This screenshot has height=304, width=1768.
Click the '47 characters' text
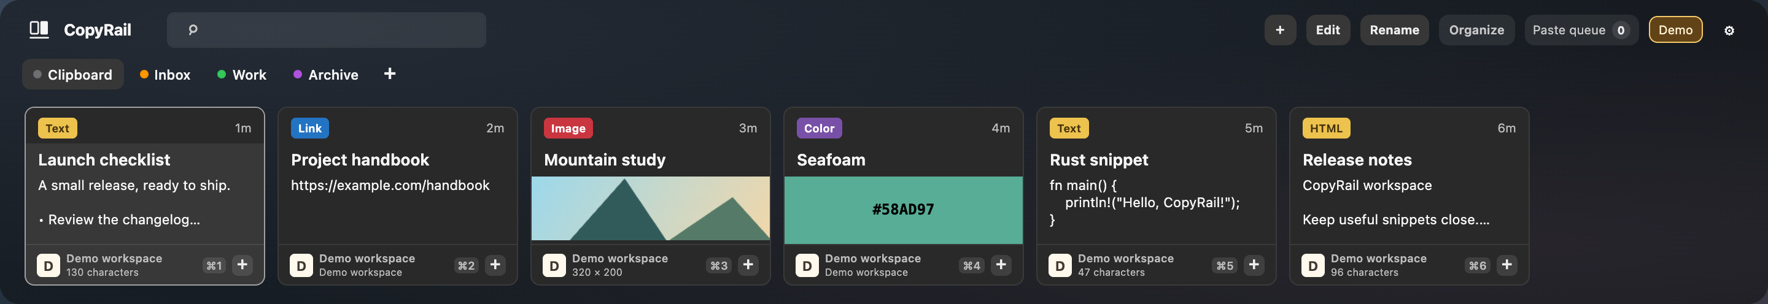point(1111,273)
